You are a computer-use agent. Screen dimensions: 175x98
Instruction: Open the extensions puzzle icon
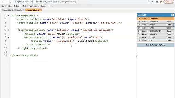click(x=157, y=2)
